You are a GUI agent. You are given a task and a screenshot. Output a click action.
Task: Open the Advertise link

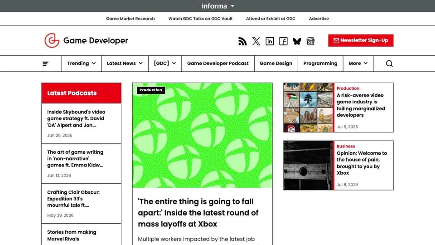[x=319, y=19]
